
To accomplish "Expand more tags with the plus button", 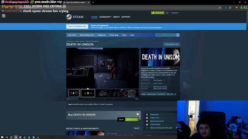I will click(175, 94).
